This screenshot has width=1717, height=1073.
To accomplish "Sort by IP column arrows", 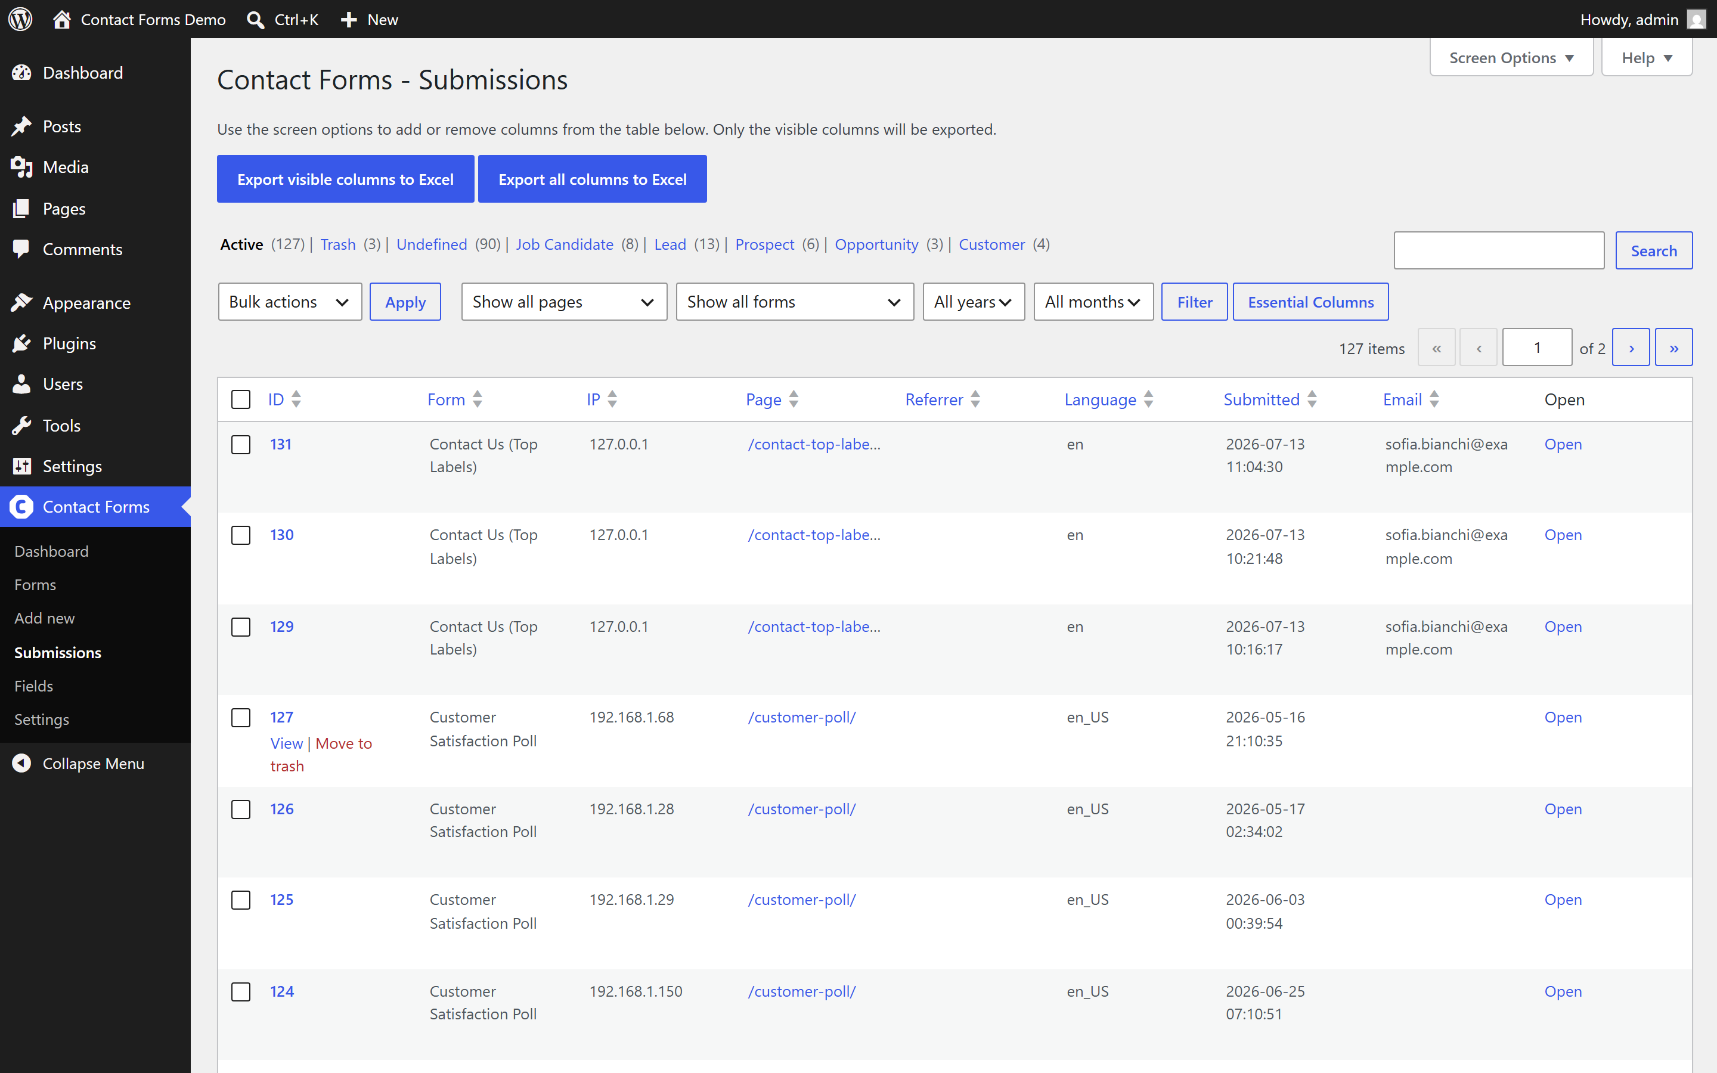I will pyautogui.click(x=612, y=399).
